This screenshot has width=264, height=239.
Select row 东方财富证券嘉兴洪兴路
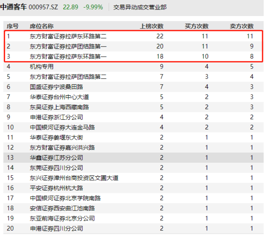coord(133,148)
